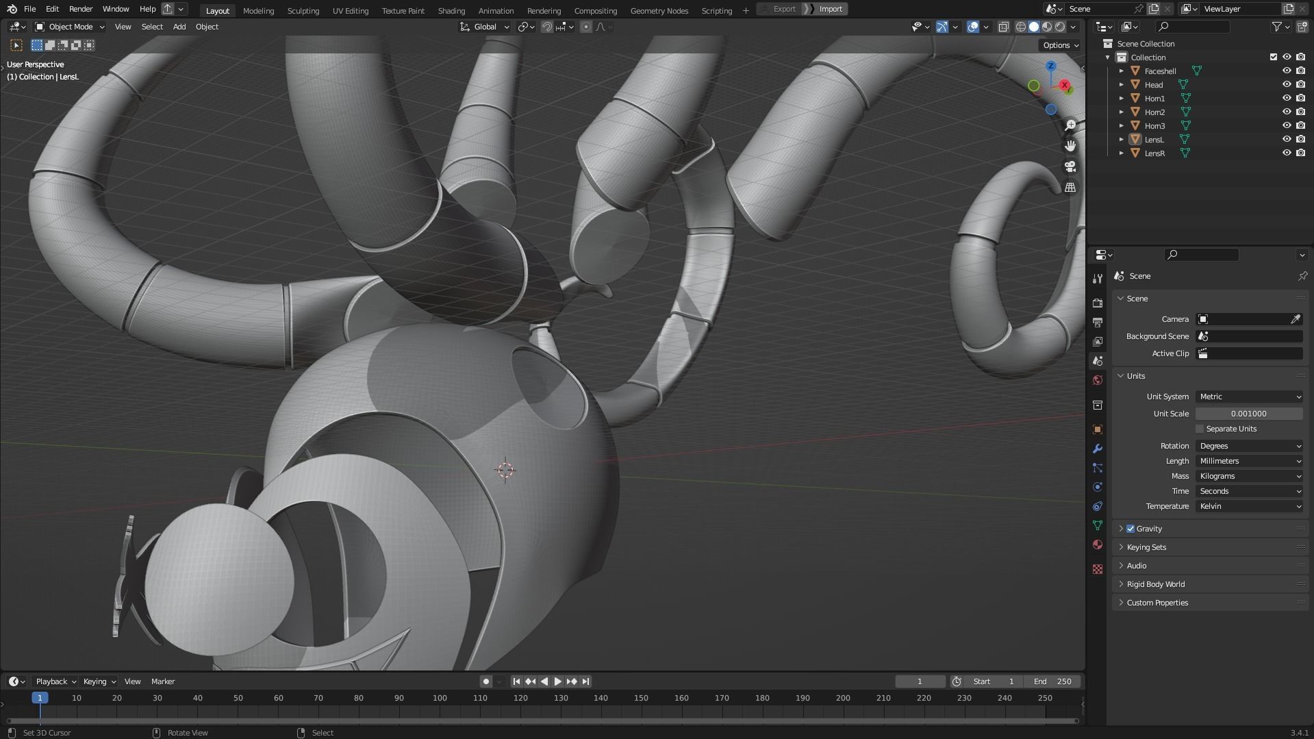The height and width of the screenshot is (739, 1314).
Task: Hide Head object with its eye icon
Action: pyautogui.click(x=1287, y=84)
